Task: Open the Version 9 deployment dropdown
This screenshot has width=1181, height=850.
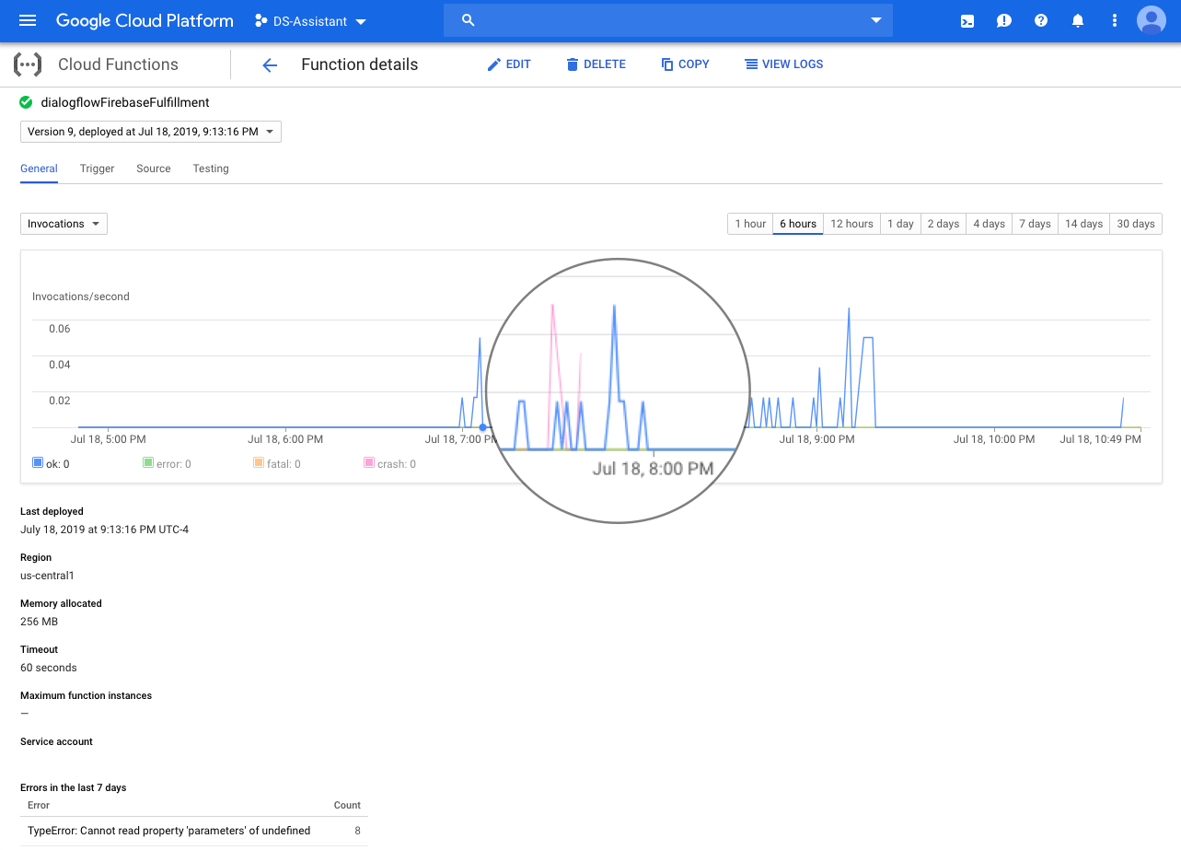Action: tap(151, 132)
